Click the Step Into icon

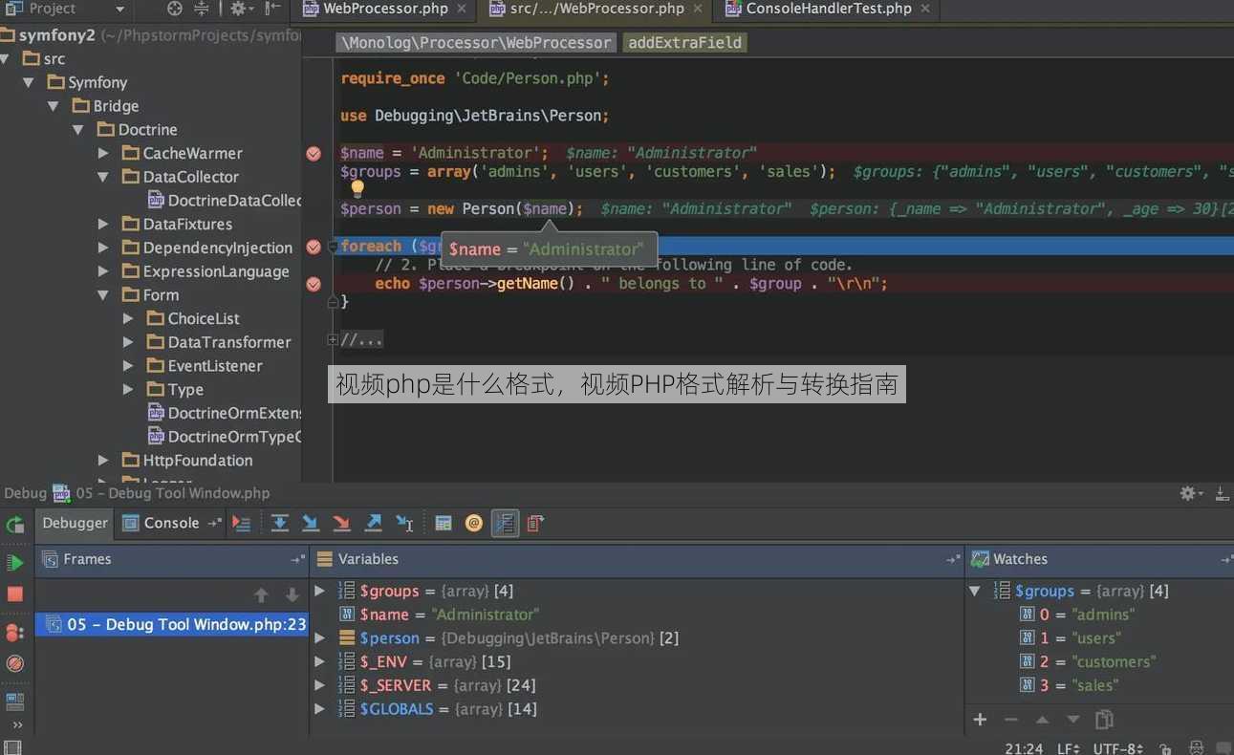[310, 523]
